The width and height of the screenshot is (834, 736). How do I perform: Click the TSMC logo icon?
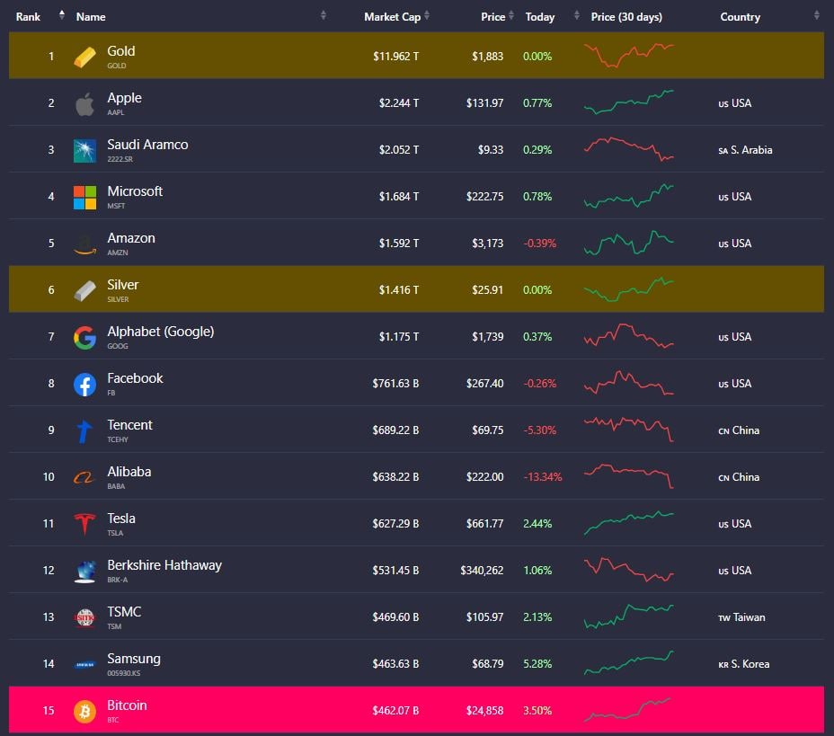(x=84, y=618)
